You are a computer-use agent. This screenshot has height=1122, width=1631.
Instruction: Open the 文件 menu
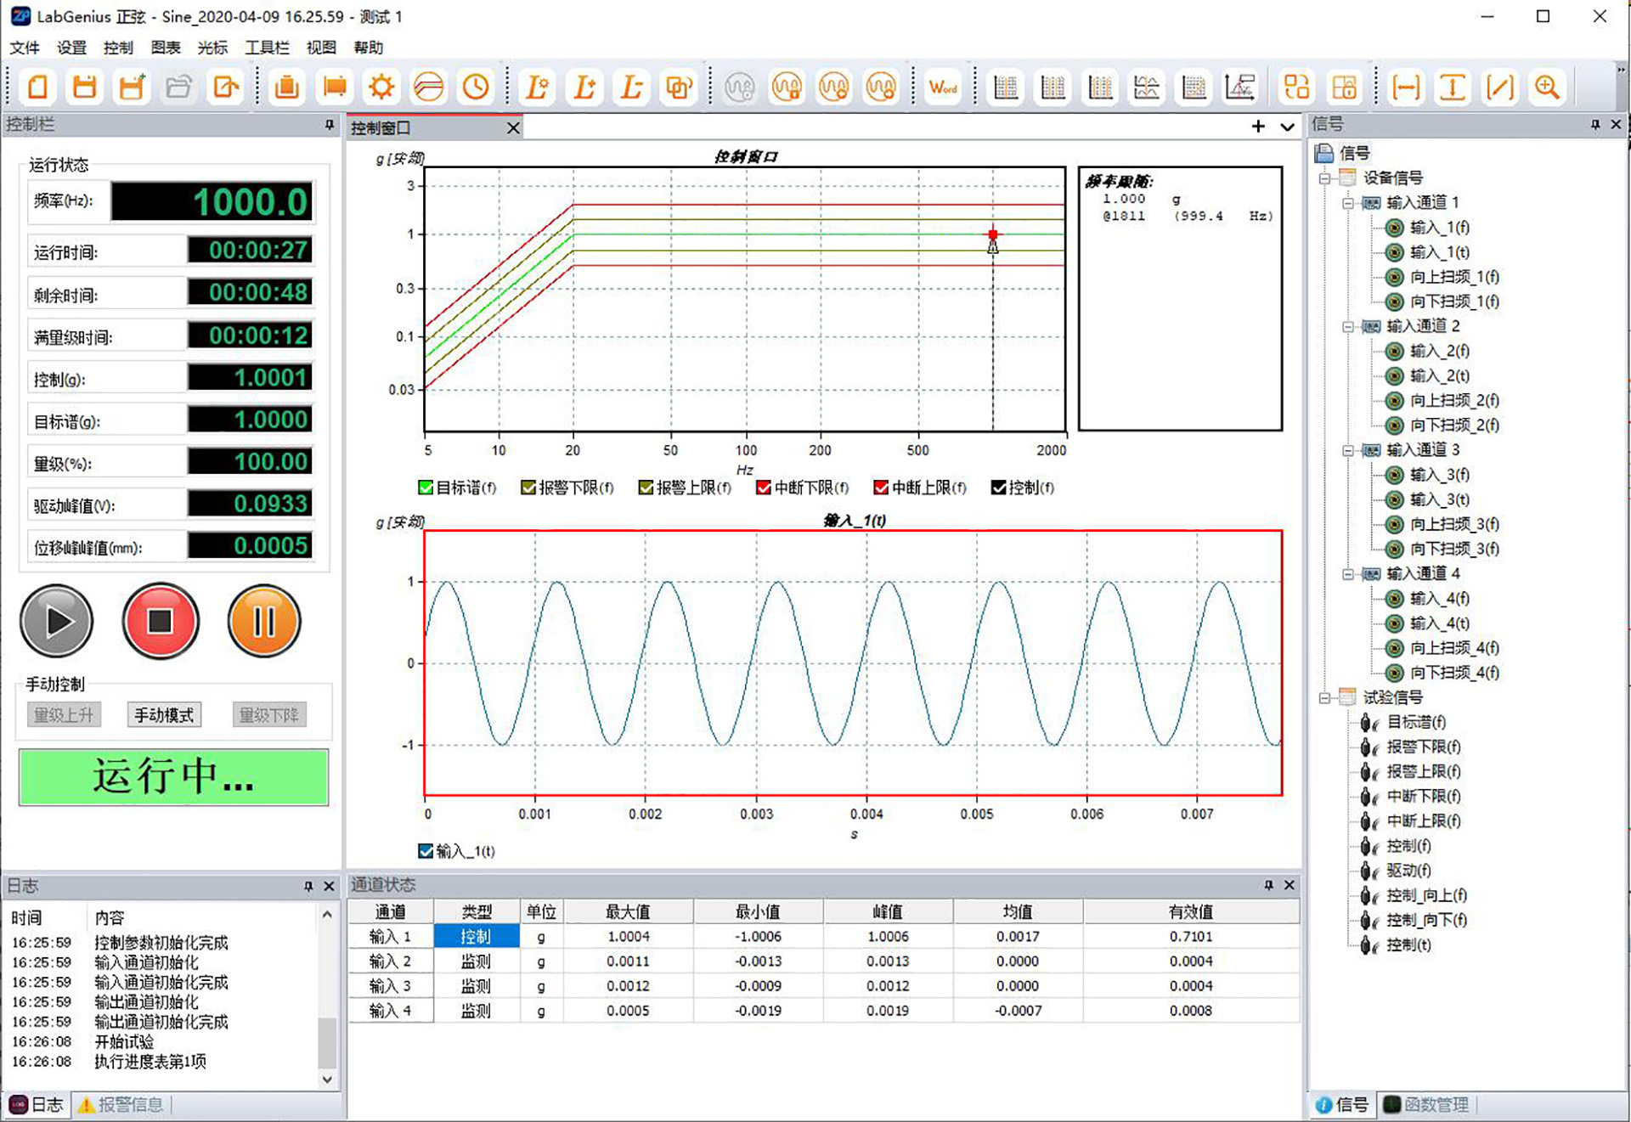pos(25,48)
